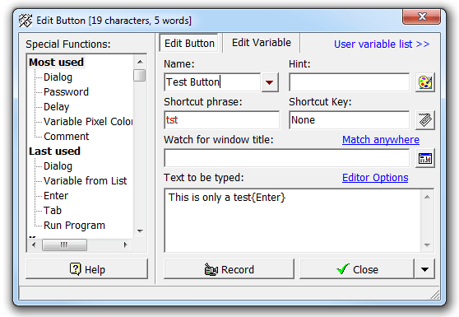Click the Special Functions horizontal scroll left arrow
The height and width of the screenshot is (317, 459).
[34, 245]
